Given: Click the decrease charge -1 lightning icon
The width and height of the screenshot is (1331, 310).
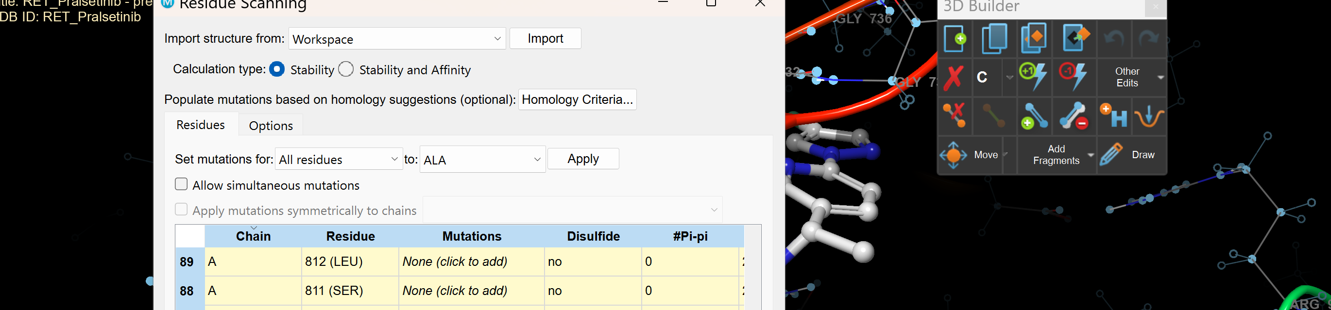Looking at the screenshot, I should [1073, 77].
